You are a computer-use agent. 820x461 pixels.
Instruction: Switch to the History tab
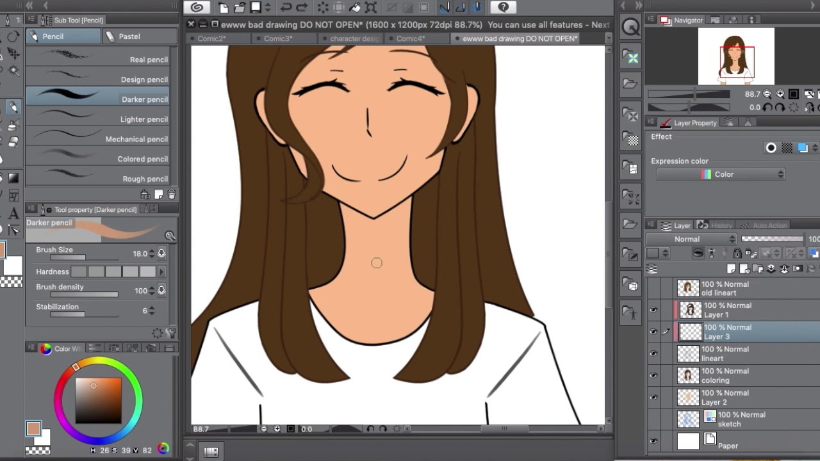(x=715, y=225)
